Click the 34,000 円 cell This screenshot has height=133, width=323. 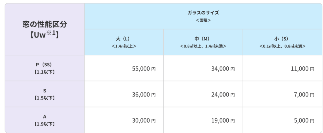[x=223, y=69]
